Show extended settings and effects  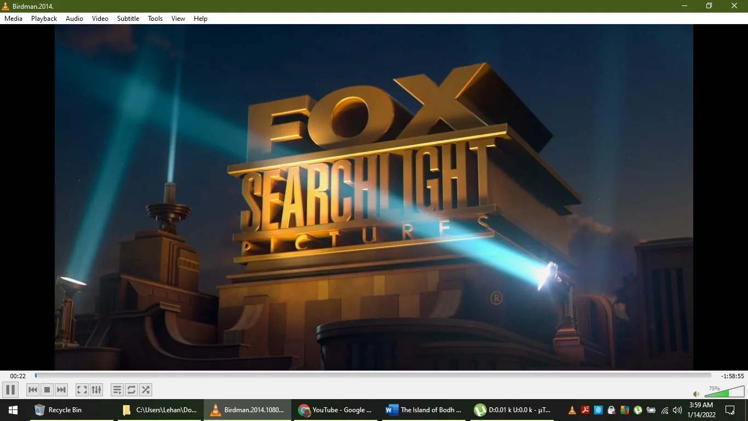click(x=96, y=390)
